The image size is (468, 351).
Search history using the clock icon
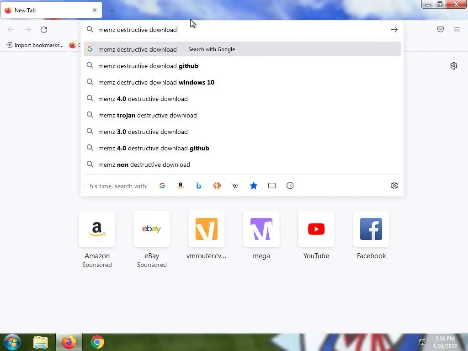[x=290, y=186]
